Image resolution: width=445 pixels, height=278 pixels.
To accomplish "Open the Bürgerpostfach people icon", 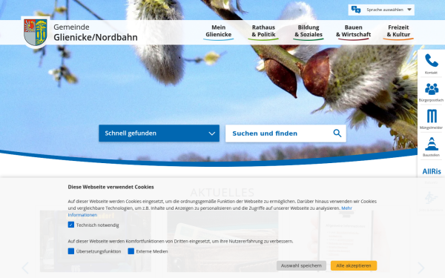I will [432, 89].
